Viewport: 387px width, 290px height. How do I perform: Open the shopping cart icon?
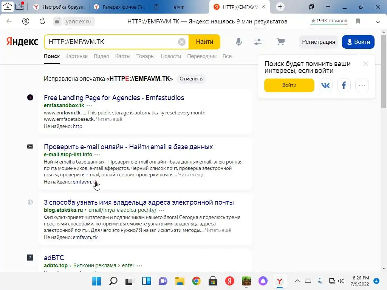pos(280,42)
